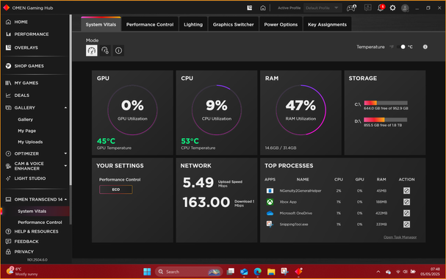Expand Cam & Voice Enhancer section

65,166
